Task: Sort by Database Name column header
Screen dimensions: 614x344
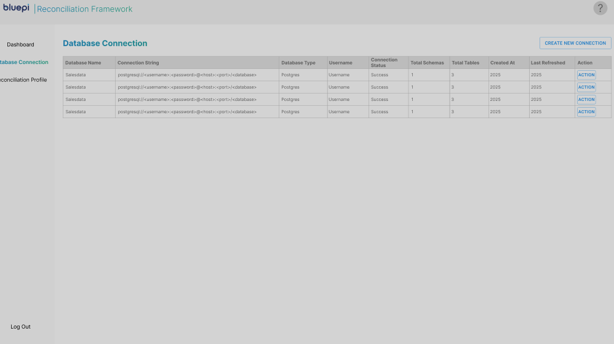Action: [x=83, y=63]
